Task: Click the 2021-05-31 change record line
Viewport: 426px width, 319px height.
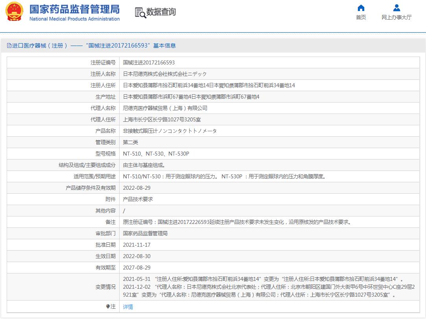Action: click(x=263, y=279)
